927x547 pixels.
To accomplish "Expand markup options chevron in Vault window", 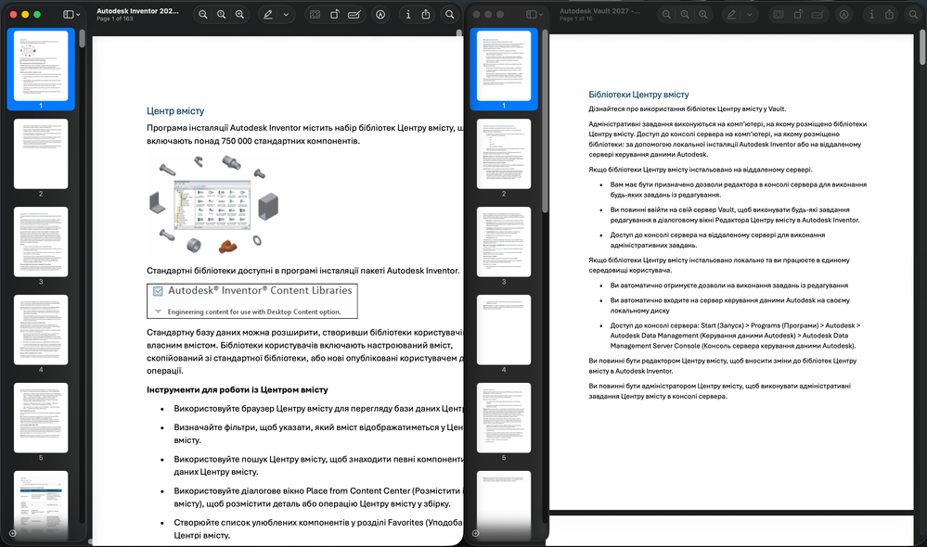I will (x=749, y=15).
